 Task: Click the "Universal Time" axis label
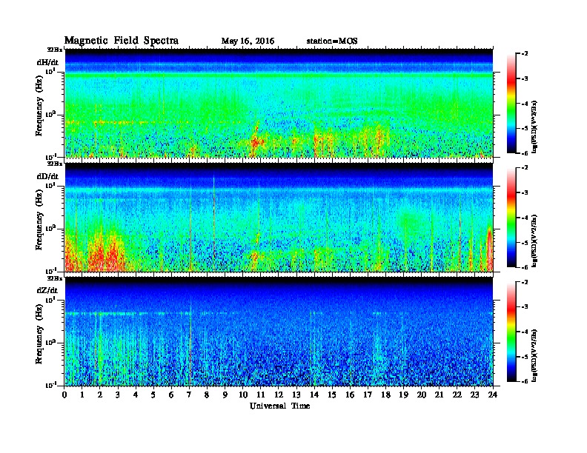point(279,406)
